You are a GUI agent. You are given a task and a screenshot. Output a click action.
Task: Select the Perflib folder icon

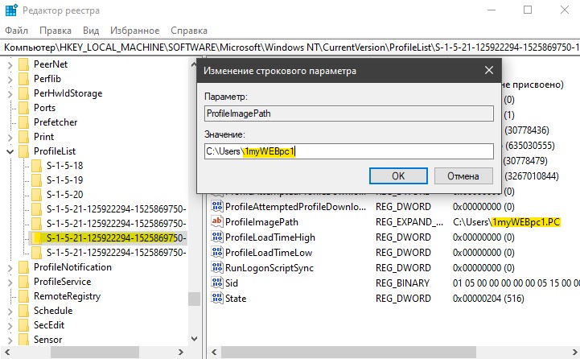click(x=23, y=79)
